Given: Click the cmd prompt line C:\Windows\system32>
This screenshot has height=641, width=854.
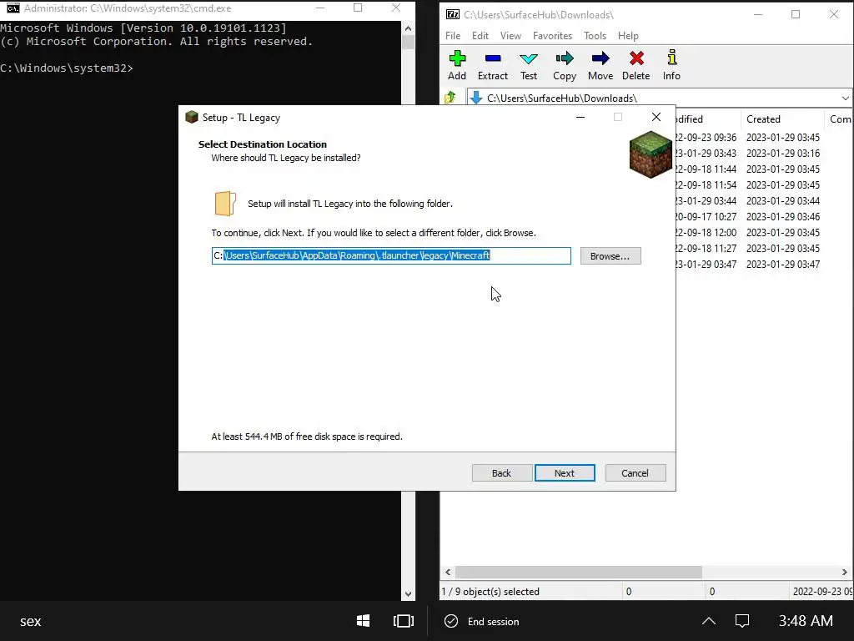Looking at the screenshot, I should (67, 68).
